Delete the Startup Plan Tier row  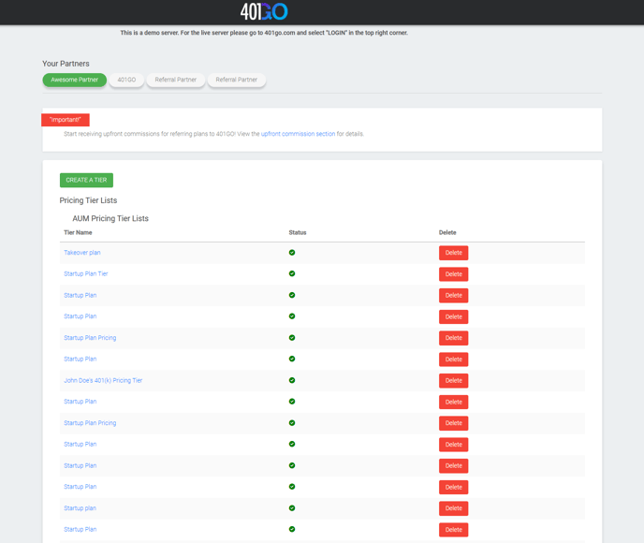click(x=453, y=274)
